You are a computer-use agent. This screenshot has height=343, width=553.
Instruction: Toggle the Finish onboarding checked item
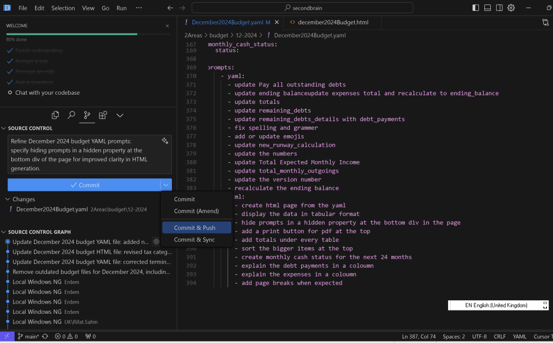point(35,50)
